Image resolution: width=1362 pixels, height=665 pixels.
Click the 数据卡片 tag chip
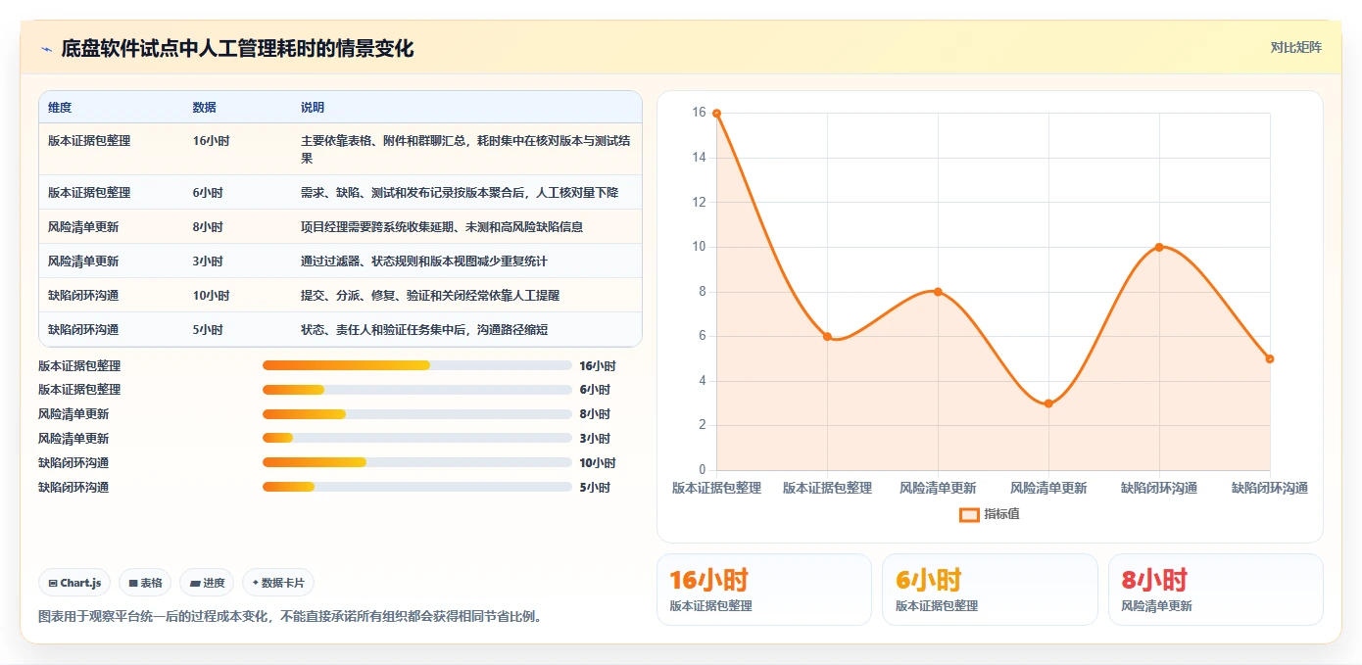tap(278, 583)
